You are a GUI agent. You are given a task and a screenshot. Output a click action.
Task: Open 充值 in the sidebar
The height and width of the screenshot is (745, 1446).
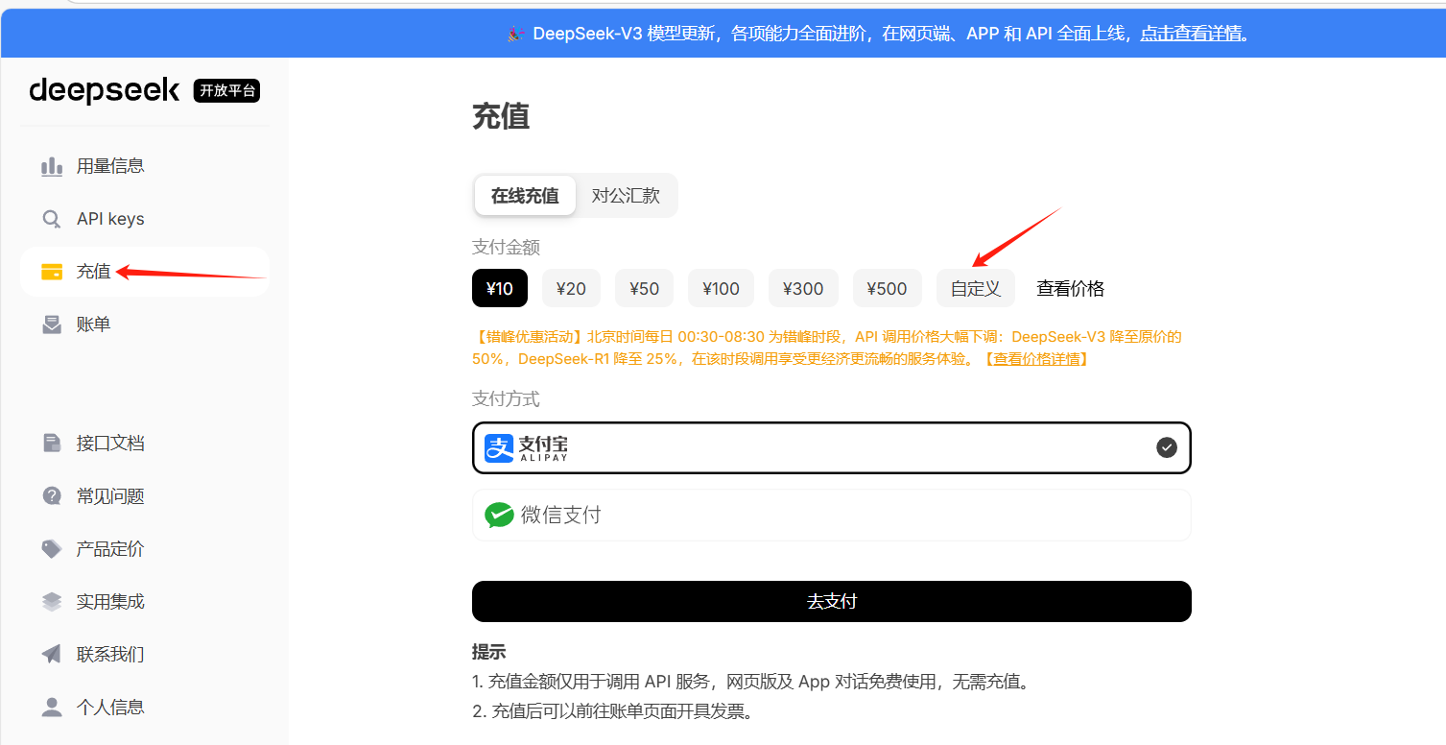144,272
